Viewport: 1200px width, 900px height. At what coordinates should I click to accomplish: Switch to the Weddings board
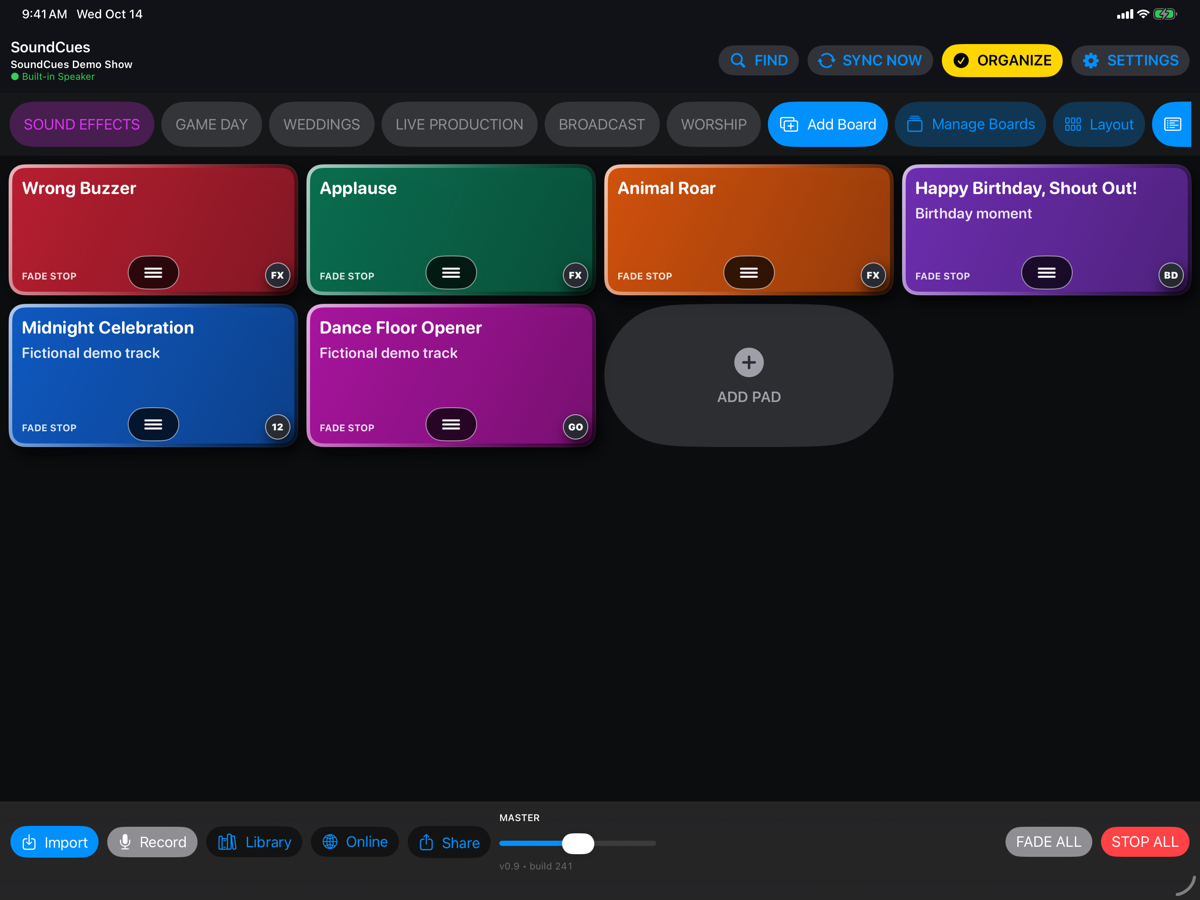click(322, 124)
